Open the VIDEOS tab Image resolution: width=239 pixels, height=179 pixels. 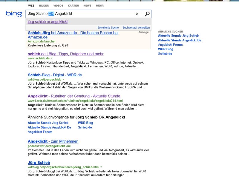coord(58,6)
